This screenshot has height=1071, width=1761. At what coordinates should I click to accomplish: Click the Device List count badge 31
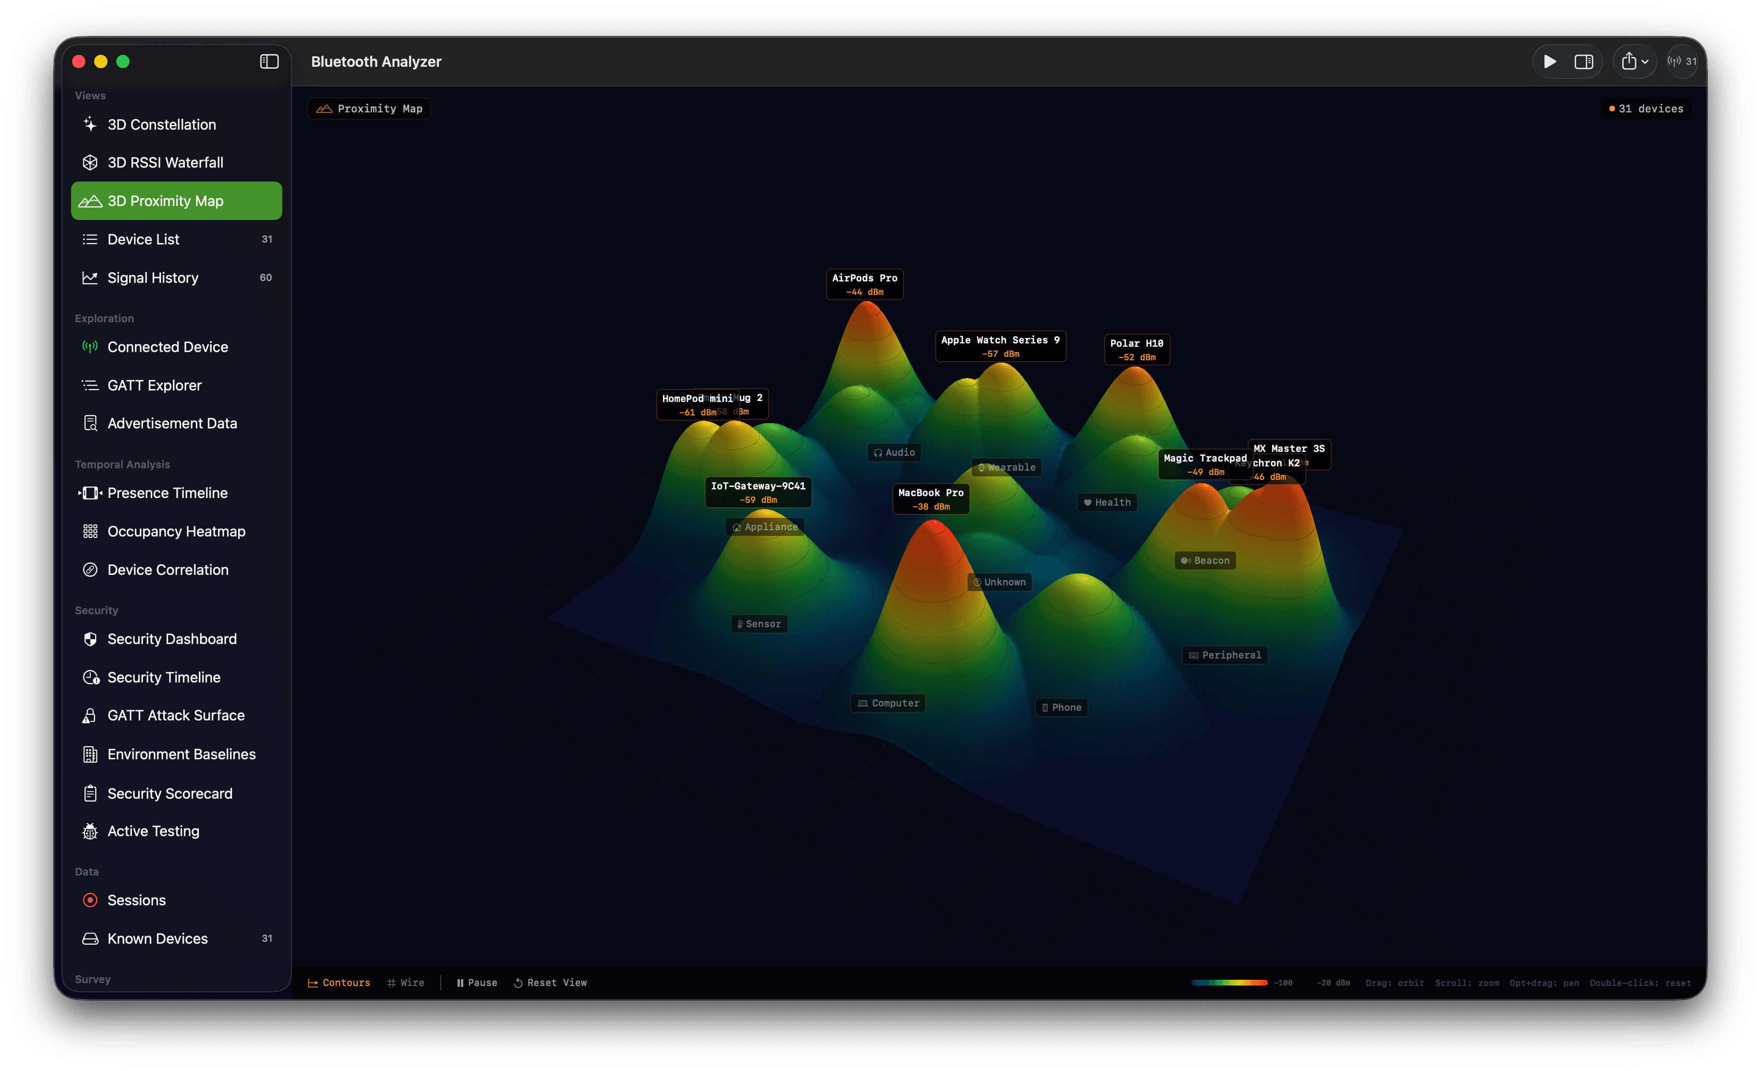266,240
